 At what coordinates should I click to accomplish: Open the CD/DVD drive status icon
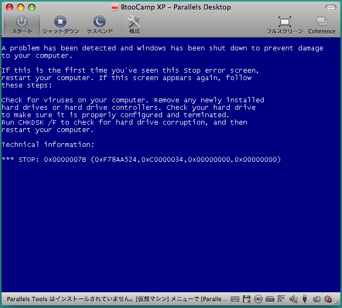pyautogui.click(x=258, y=299)
